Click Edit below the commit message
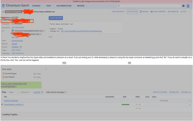This screenshot has width=193, height=121. pyautogui.click(x=51, y=37)
